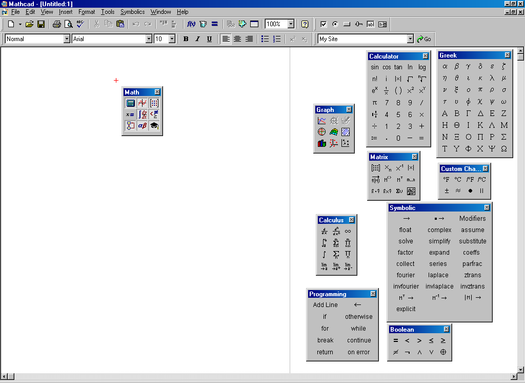Open the Resource Center help icon
The height and width of the screenshot is (383, 525).
click(x=305, y=24)
